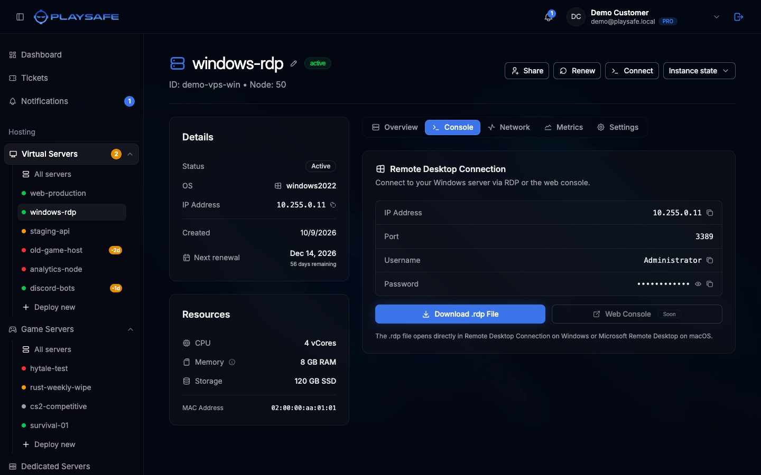The height and width of the screenshot is (475, 761).
Task: Toggle the sidebar collapse icon
Action: (20, 17)
